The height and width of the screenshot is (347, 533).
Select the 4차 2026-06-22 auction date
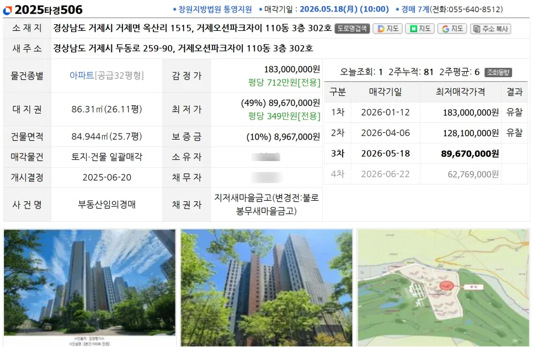point(386,174)
